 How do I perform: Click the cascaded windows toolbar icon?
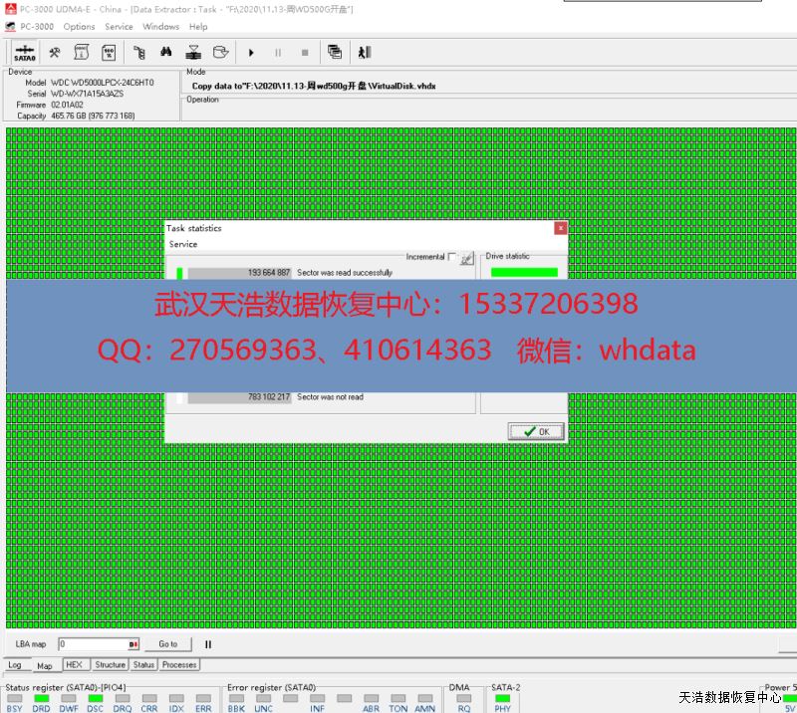[334, 53]
